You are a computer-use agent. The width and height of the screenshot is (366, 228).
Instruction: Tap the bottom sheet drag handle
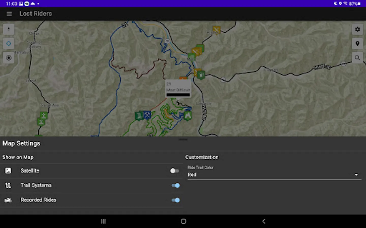click(x=183, y=139)
